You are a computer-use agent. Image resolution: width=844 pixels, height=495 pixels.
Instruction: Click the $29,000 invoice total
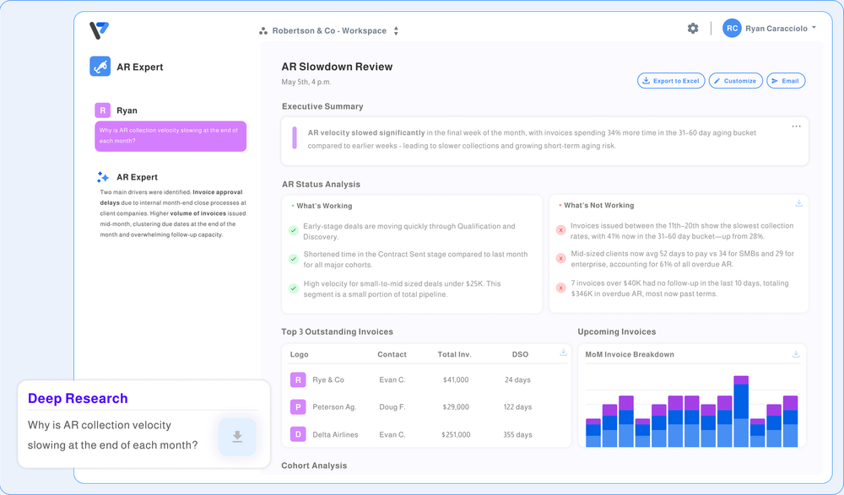[456, 406]
